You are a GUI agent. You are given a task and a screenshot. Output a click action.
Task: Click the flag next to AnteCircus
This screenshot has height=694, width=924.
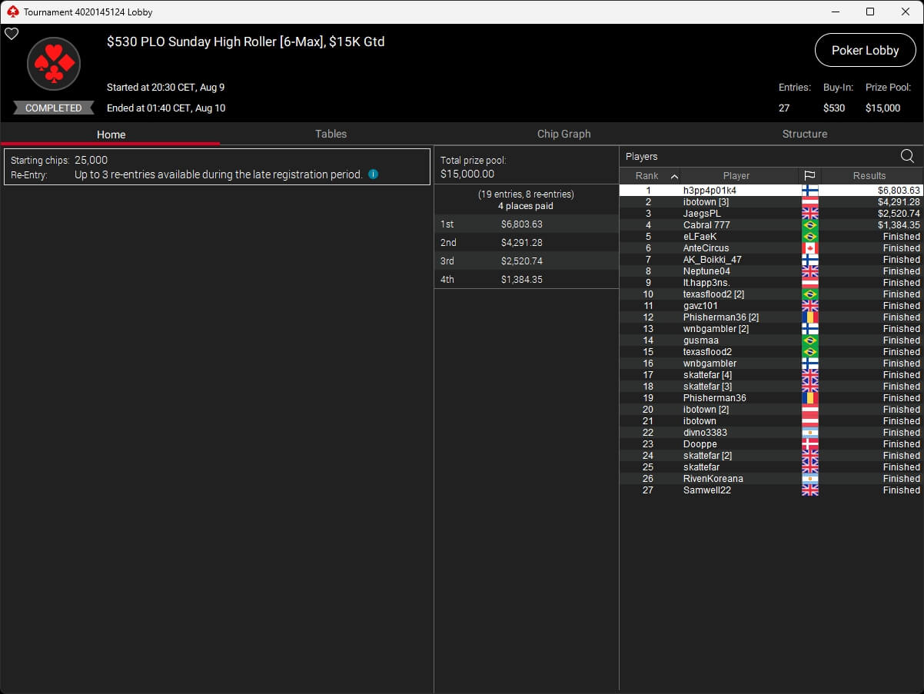809,248
